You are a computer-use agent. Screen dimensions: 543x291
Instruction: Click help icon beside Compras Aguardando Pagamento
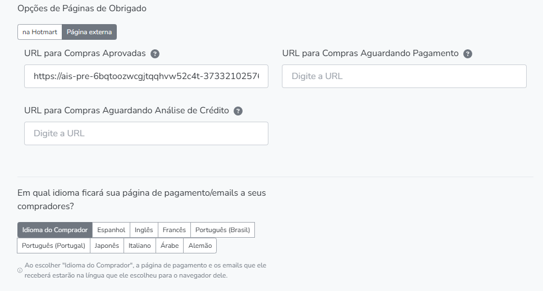(468, 54)
